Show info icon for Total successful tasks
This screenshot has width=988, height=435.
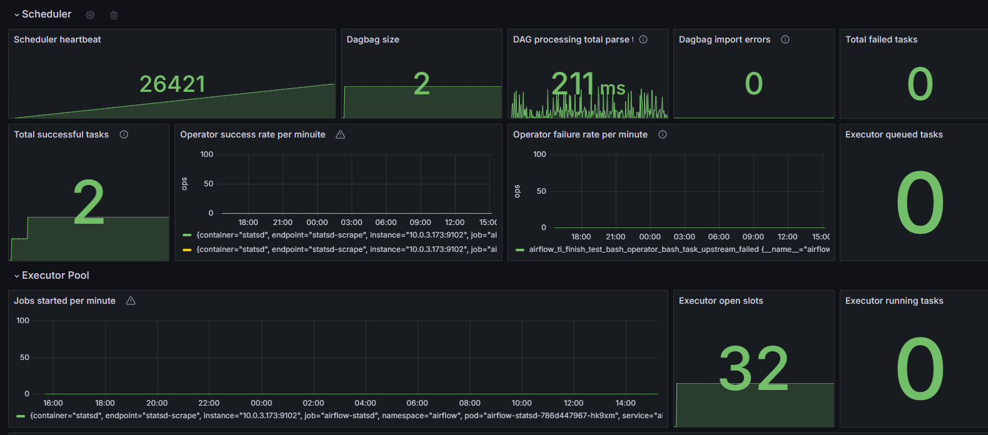point(124,134)
